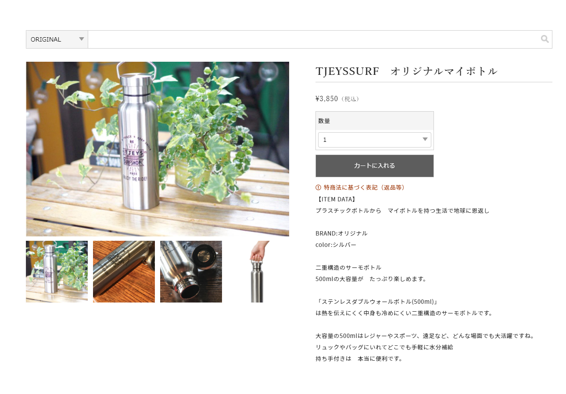Open 特商法に基づく表記（返品等）link
566x394 pixels.
point(365,187)
